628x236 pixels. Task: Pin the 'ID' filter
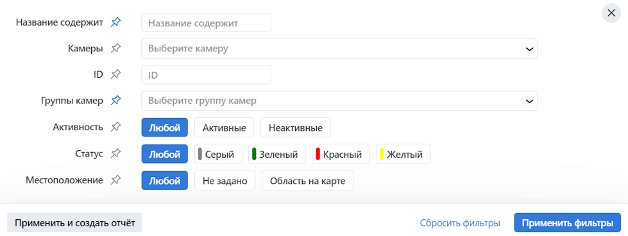[x=115, y=74]
